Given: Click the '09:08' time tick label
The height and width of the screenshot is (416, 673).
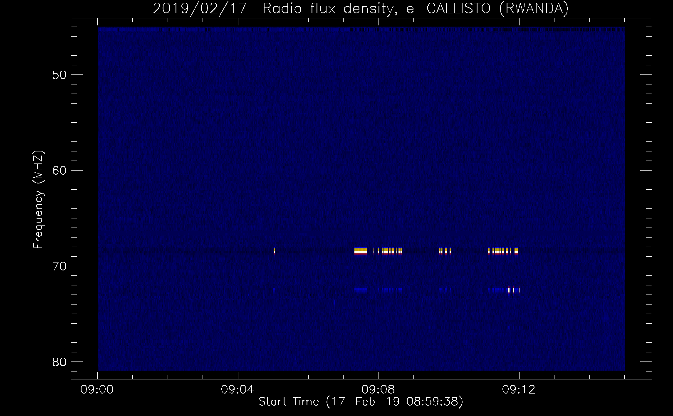Looking at the screenshot, I should coord(378,390).
